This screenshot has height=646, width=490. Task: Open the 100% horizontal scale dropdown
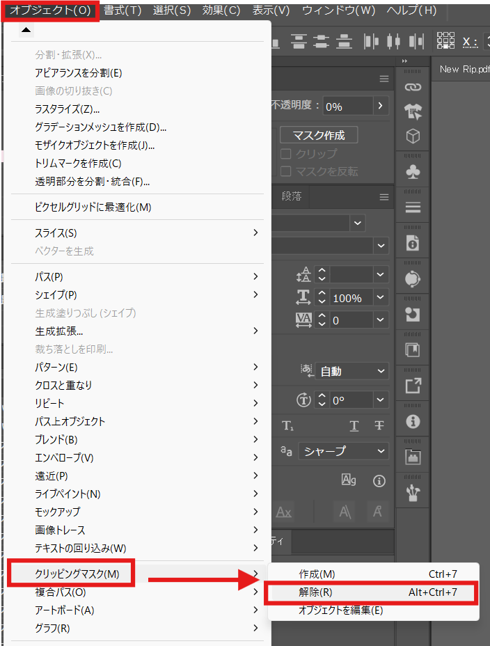[x=380, y=298]
